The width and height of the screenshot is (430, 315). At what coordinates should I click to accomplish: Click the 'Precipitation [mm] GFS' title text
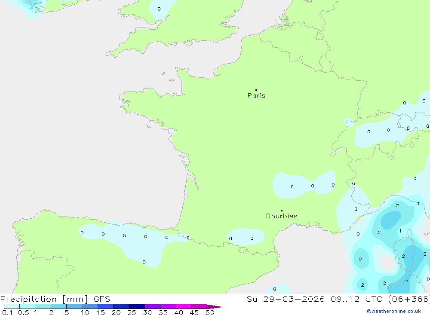(x=55, y=299)
